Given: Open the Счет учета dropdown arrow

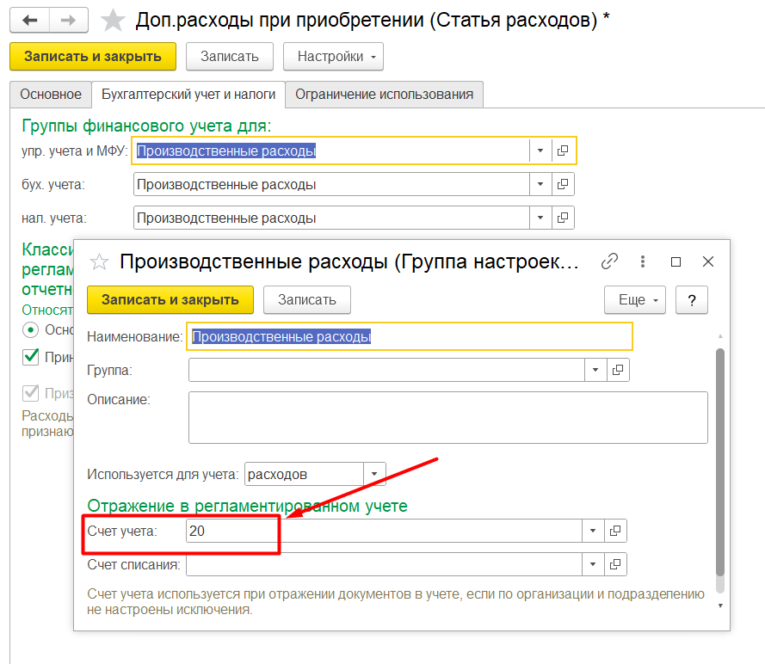Looking at the screenshot, I should pyautogui.click(x=593, y=532).
